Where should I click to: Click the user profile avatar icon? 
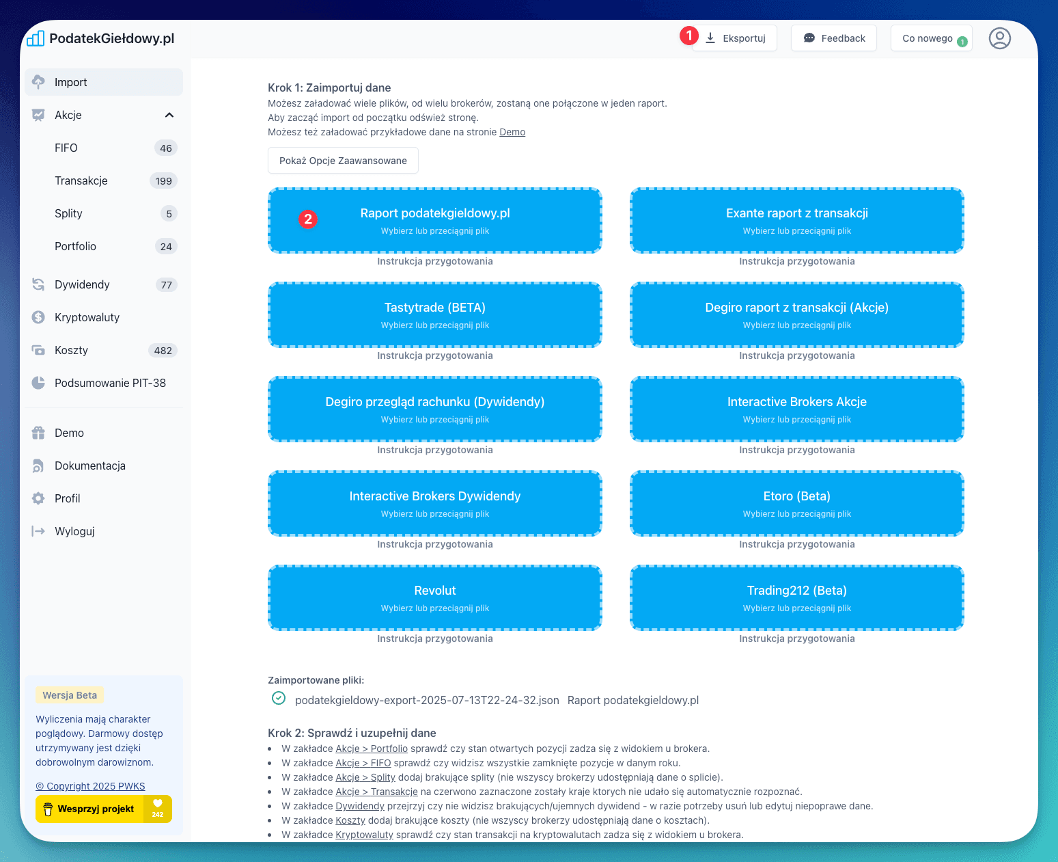pos(999,38)
